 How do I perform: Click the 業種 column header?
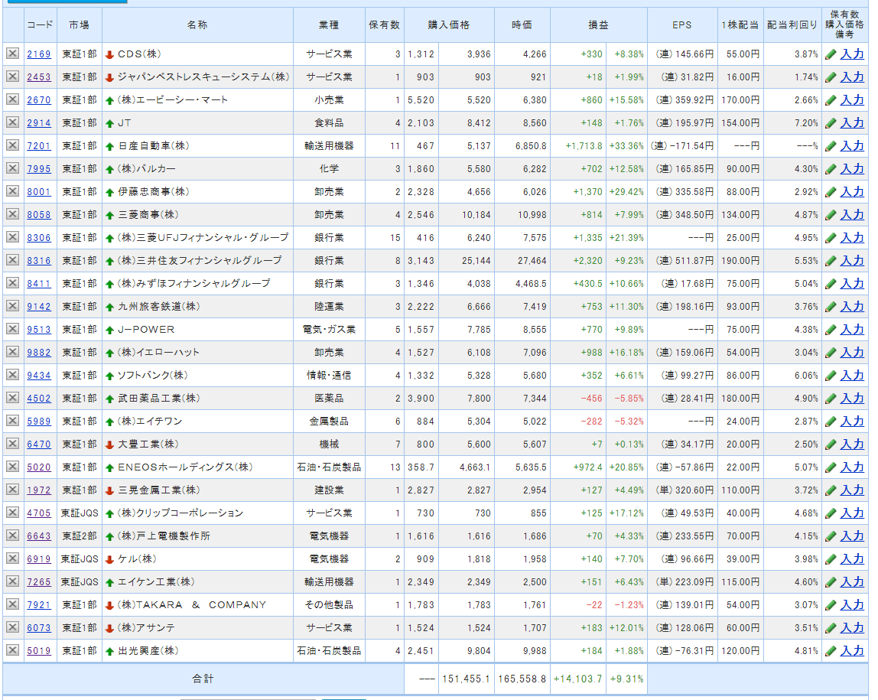pos(329,25)
